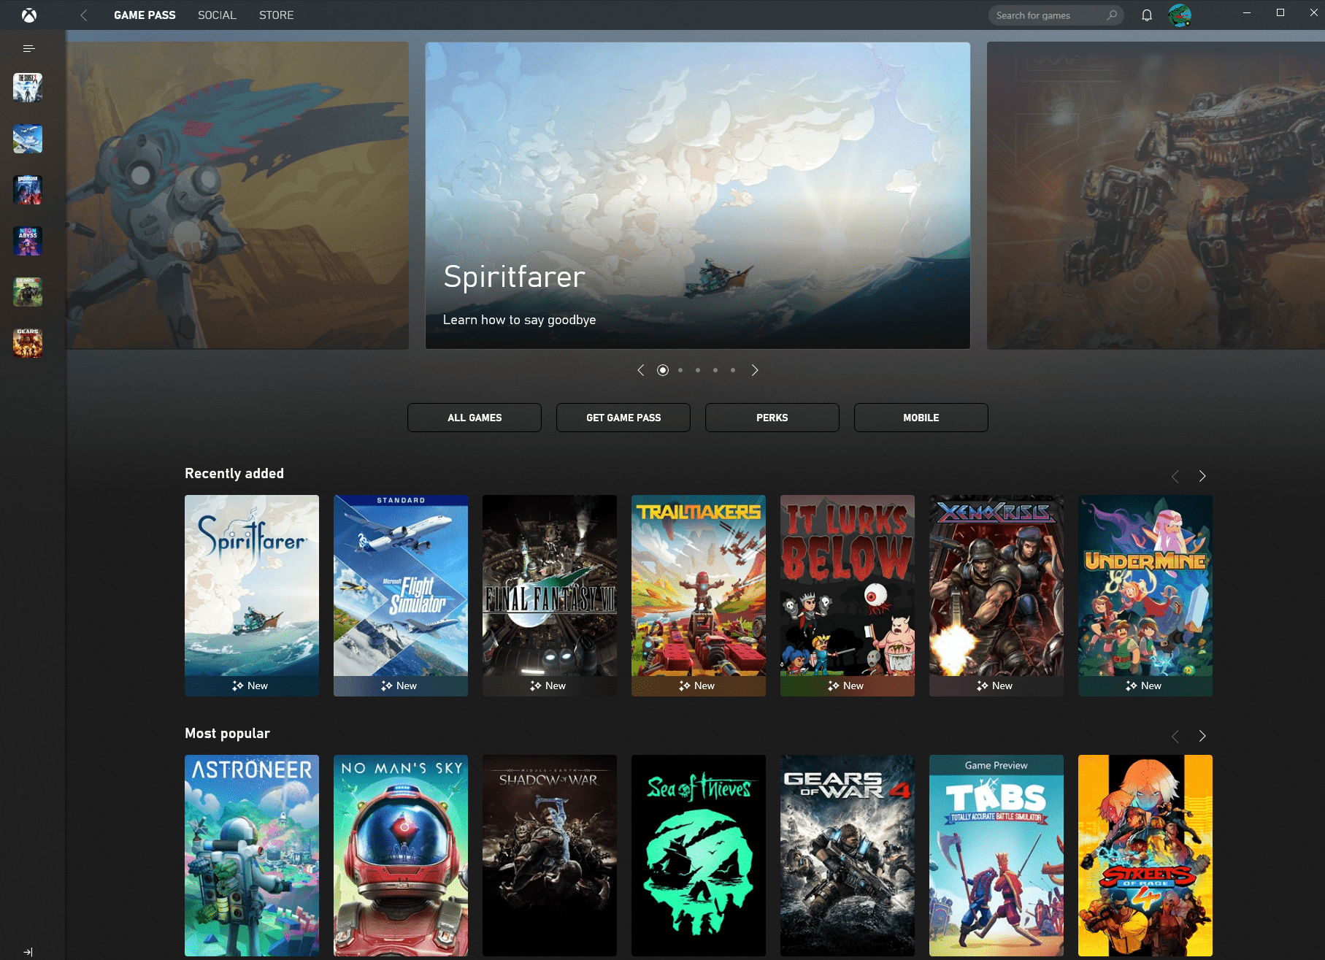Switch to the GAME PASS tab

click(145, 15)
